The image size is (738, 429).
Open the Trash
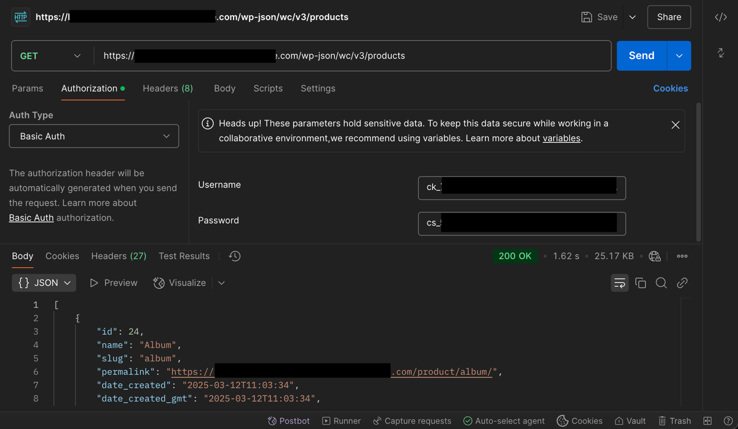pos(674,421)
